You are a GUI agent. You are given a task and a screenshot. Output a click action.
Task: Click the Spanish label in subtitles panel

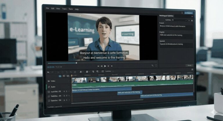[162, 41]
